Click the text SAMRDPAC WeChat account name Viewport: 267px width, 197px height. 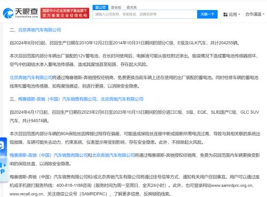point(93,194)
